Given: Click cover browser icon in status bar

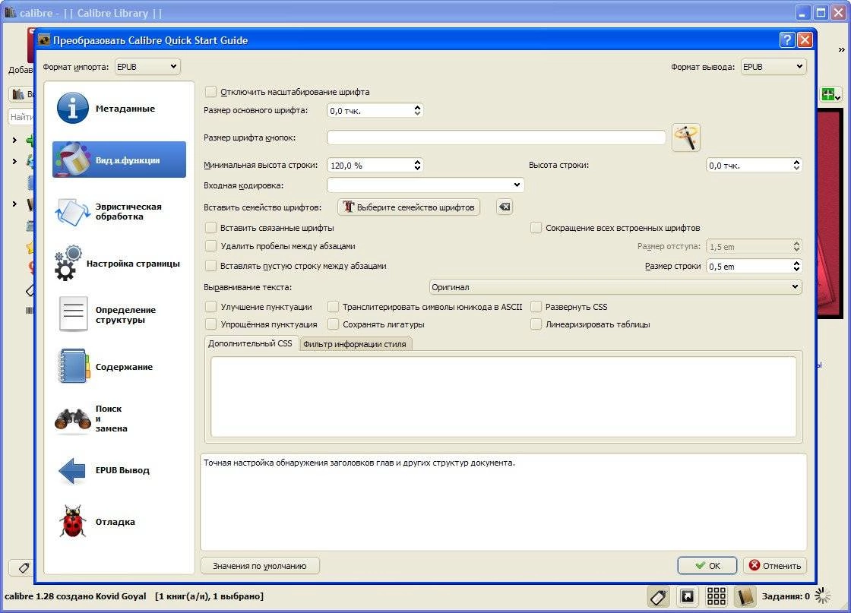Looking at the screenshot, I should (687, 597).
